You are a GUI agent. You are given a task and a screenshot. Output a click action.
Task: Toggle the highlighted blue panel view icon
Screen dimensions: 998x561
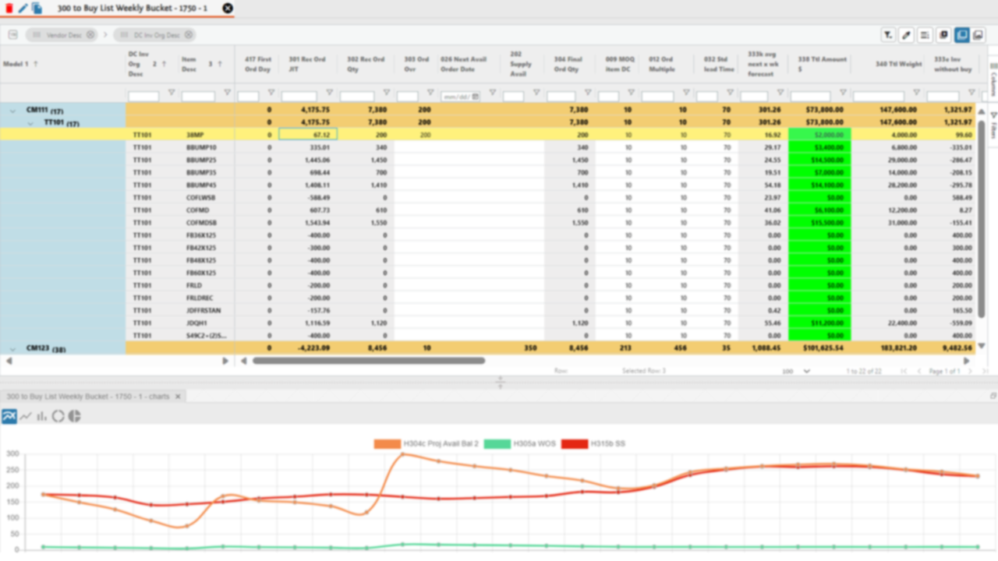click(961, 34)
